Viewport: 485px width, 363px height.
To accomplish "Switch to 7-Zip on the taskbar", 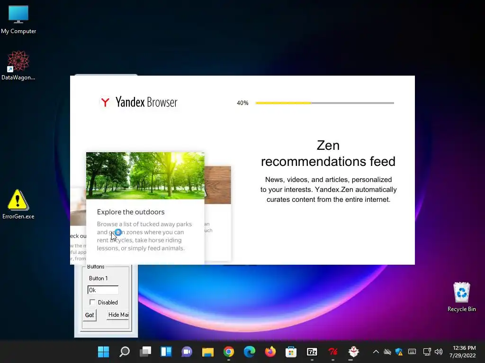I will (312, 352).
